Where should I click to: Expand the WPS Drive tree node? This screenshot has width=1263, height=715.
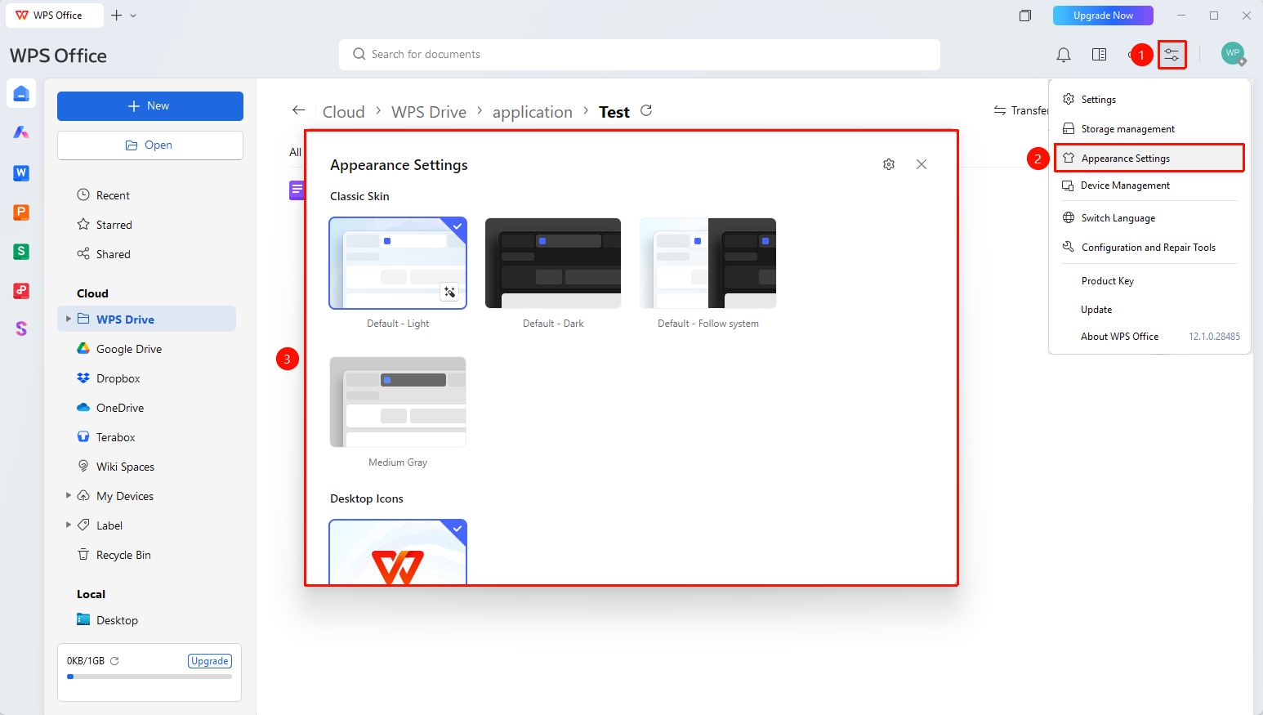click(x=69, y=320)
